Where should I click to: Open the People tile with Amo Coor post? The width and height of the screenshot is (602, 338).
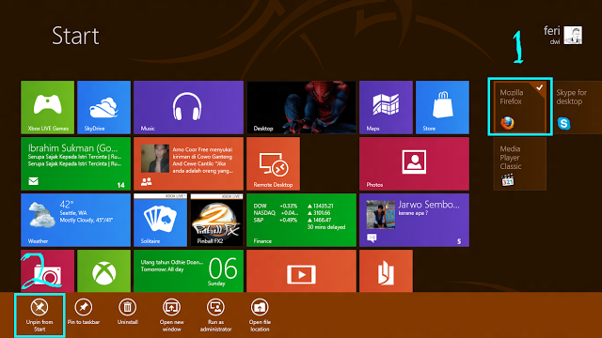[188, 163]
